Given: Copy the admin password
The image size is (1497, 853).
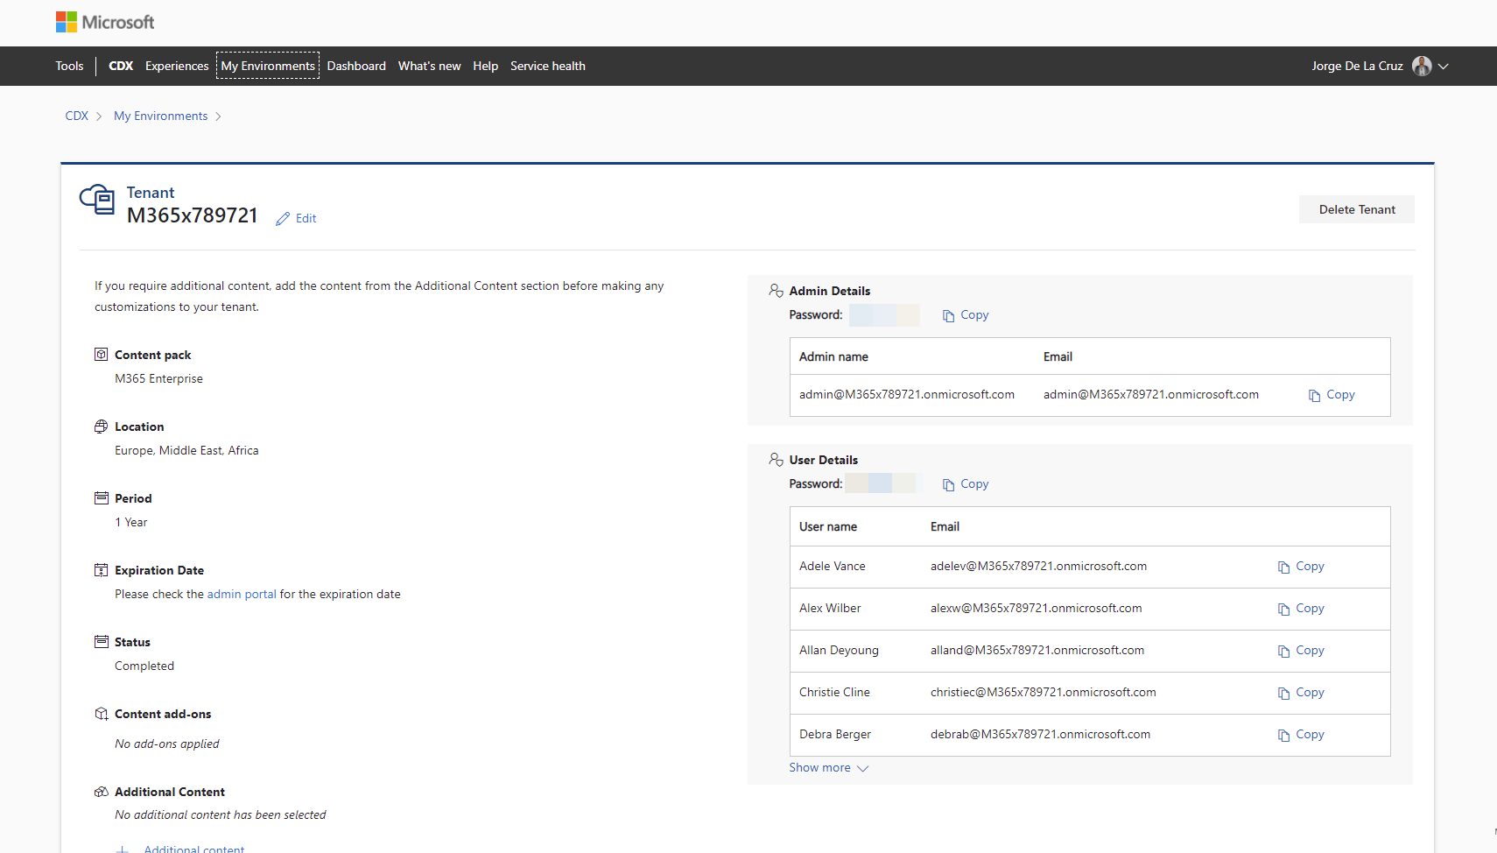Looking at the screenshot, I should pos(966,315).
